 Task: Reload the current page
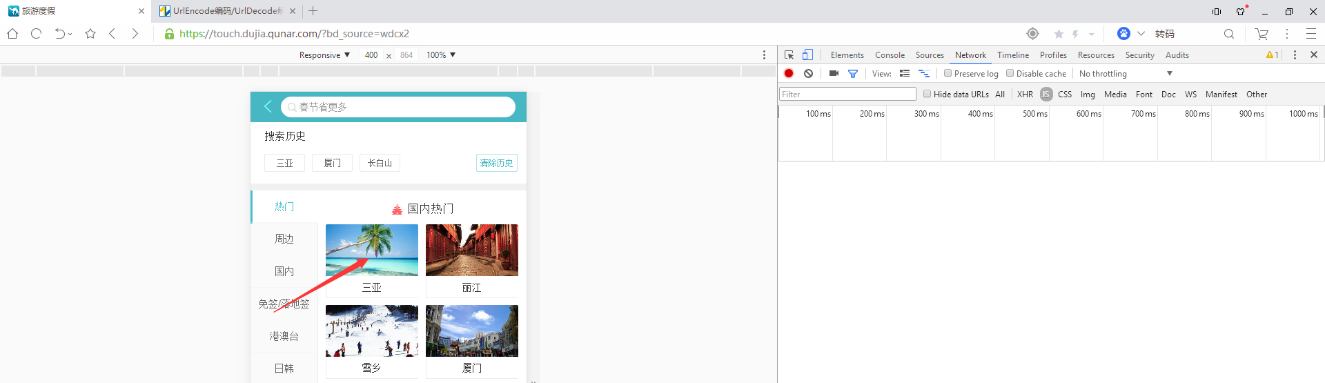37,33
